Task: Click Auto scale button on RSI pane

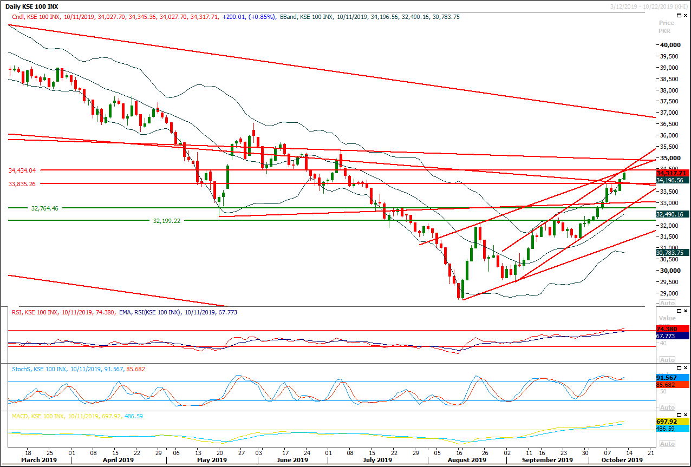Action: coord(668,359)
